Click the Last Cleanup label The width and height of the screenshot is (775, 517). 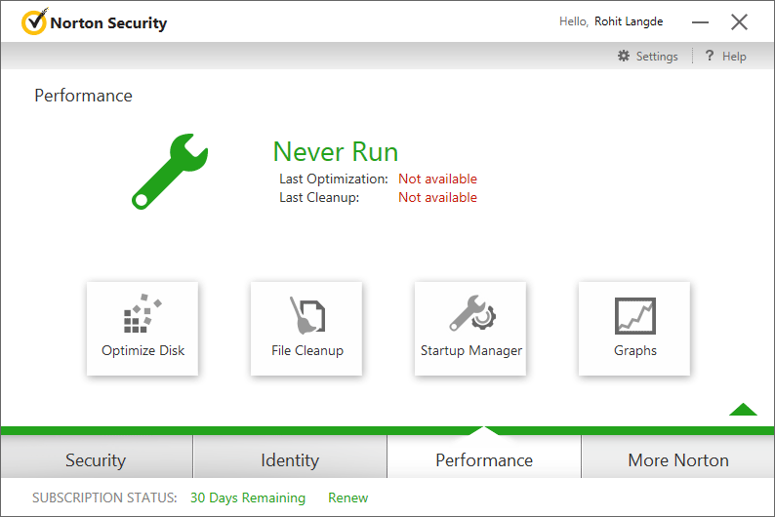pos(319,197)
